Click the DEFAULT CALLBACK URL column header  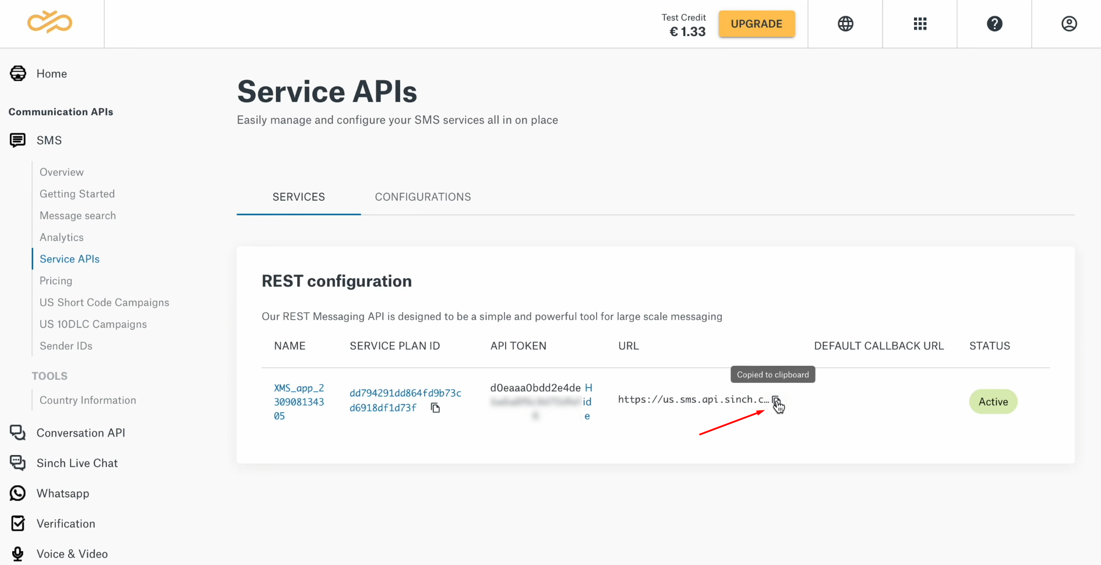point(878,346)
